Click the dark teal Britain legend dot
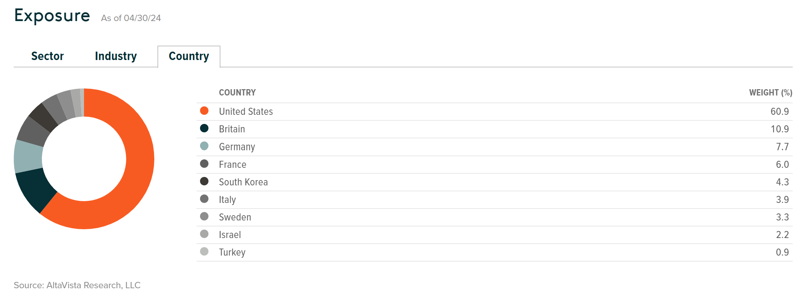 pyautogui.click(x=204, y=128)
